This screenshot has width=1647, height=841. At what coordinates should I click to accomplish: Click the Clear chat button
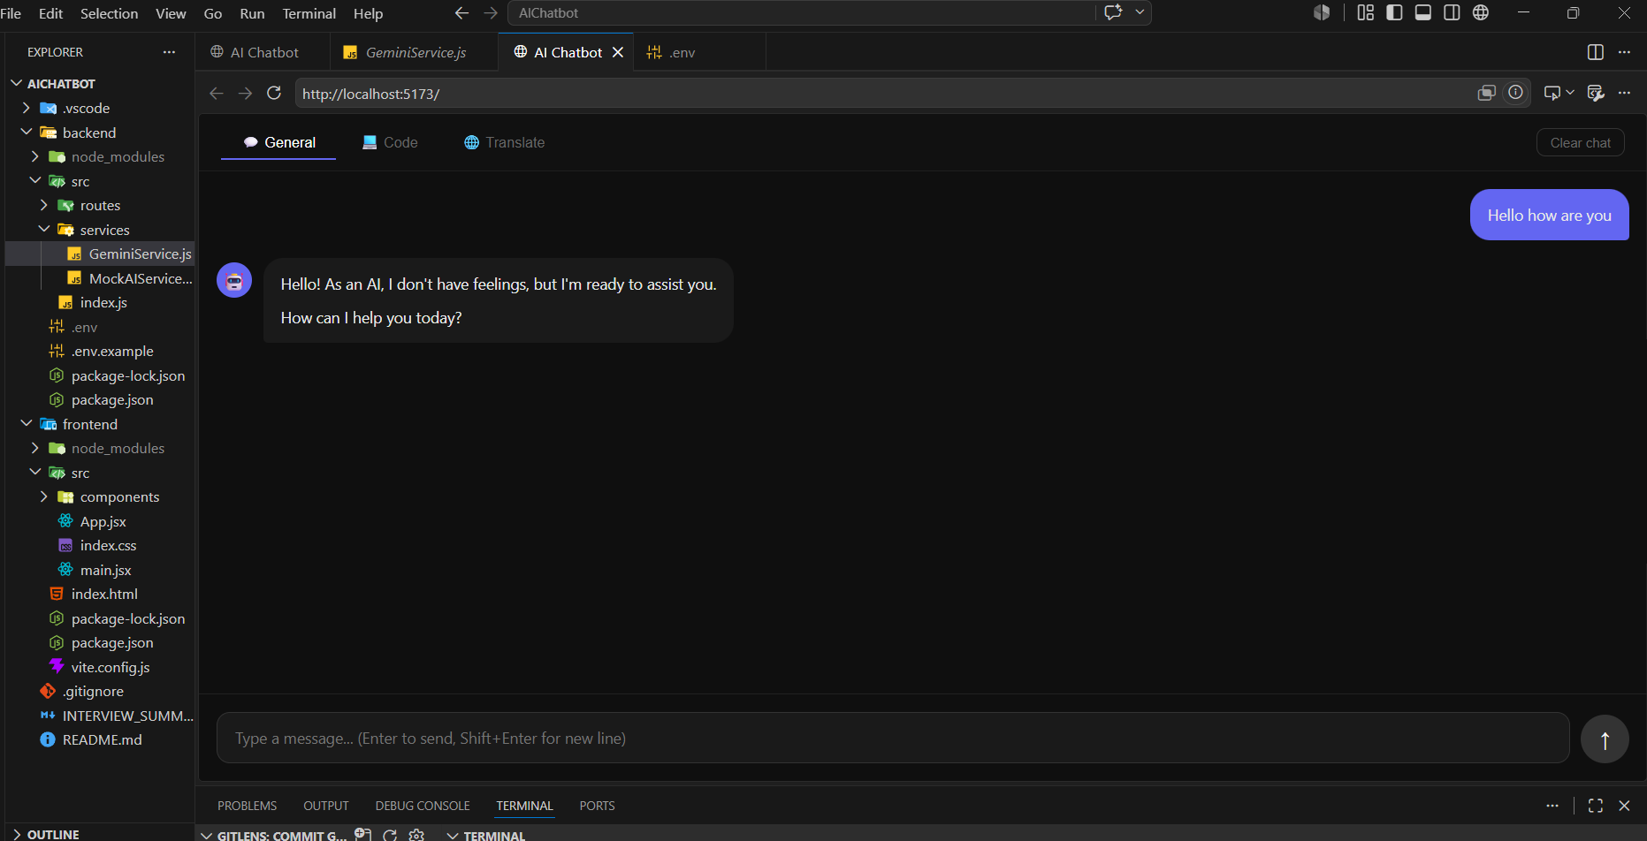(1580, 143)
